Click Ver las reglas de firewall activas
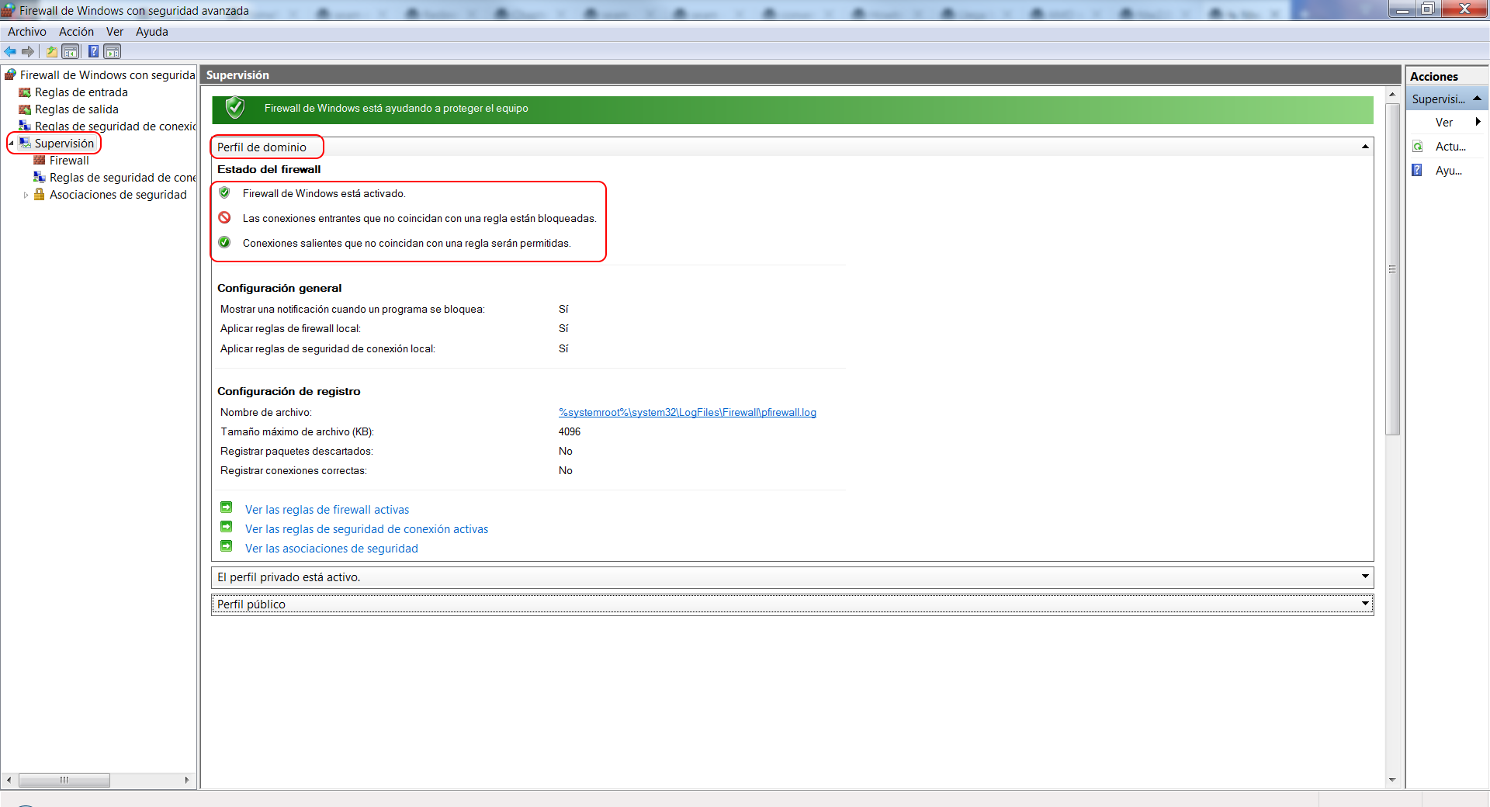The height and width of the screenshot is (807, 1490). point(327,510)
